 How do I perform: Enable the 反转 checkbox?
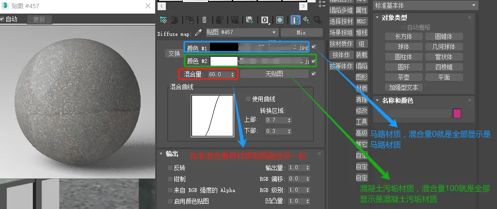(x=170, y=168)
